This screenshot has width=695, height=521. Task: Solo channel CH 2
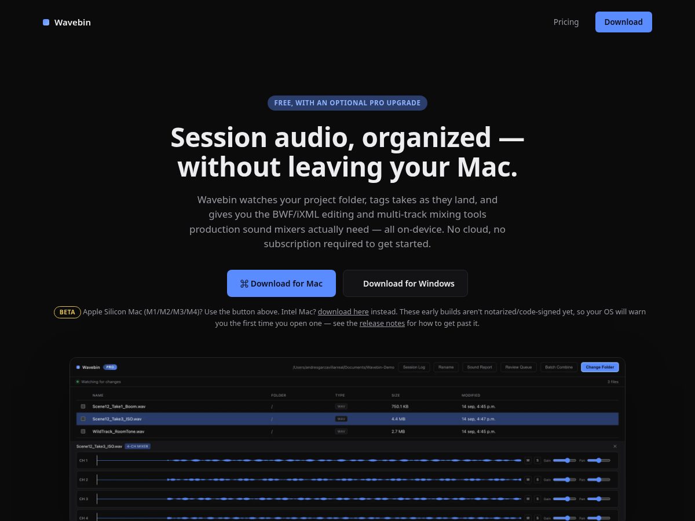click(x=537, y=480)
